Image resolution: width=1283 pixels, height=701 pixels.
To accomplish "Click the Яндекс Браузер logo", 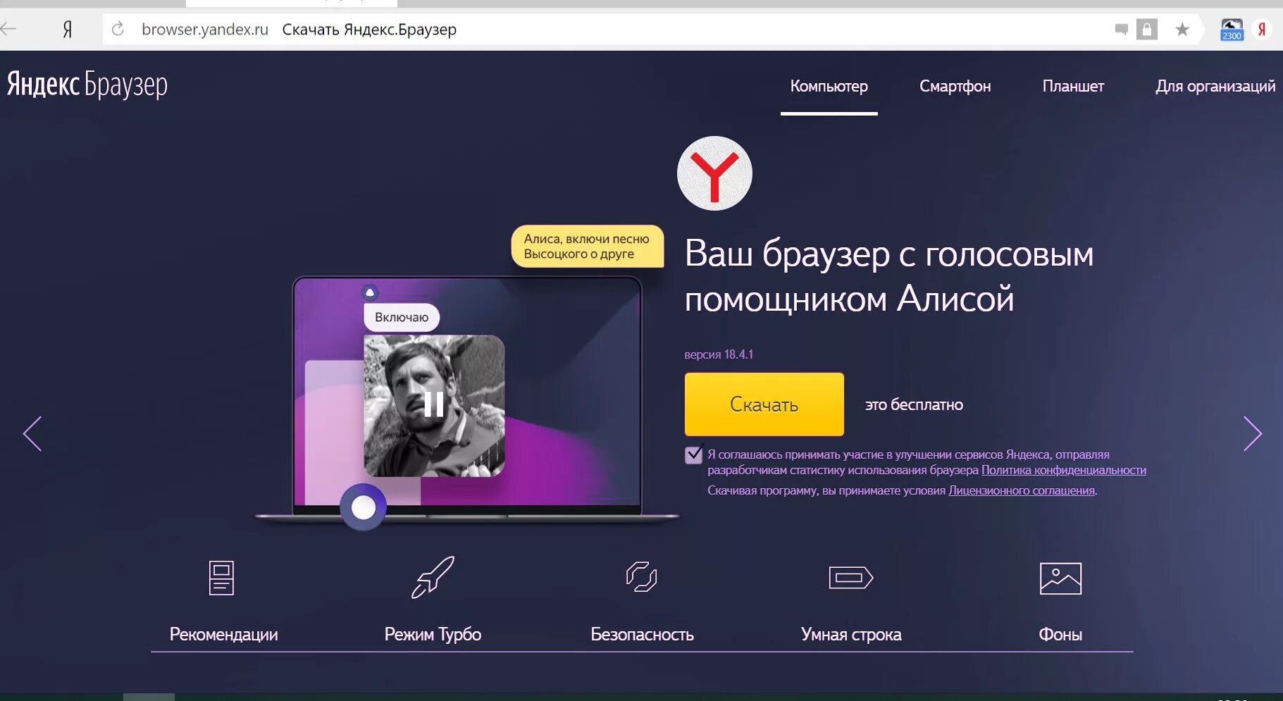I will pos(87,85).
